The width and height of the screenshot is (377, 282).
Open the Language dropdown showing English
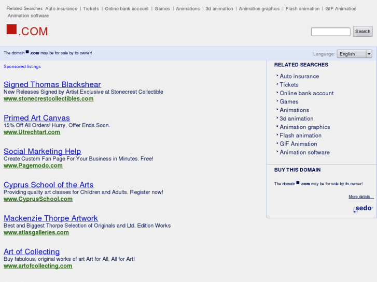(354, 54)
